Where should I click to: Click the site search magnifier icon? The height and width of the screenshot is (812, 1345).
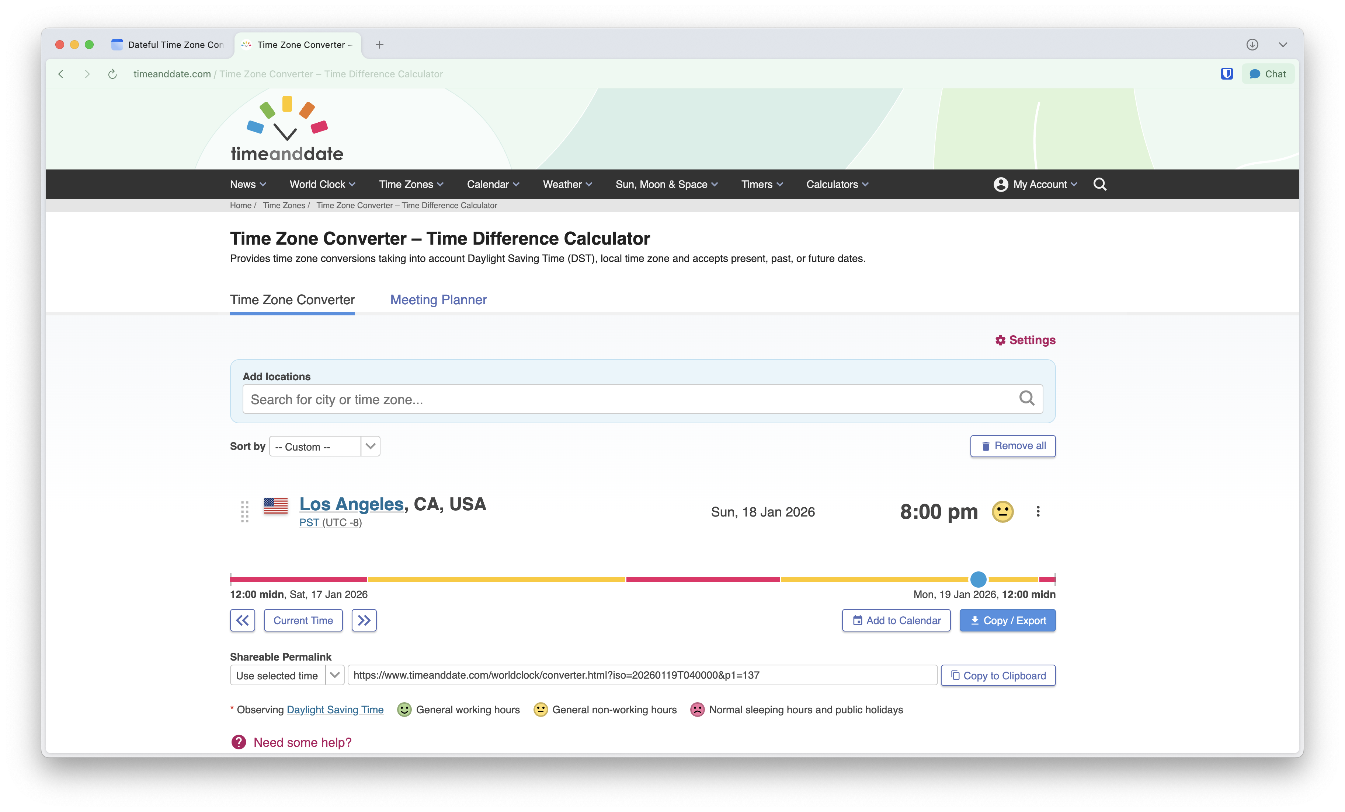[1099, 184]
